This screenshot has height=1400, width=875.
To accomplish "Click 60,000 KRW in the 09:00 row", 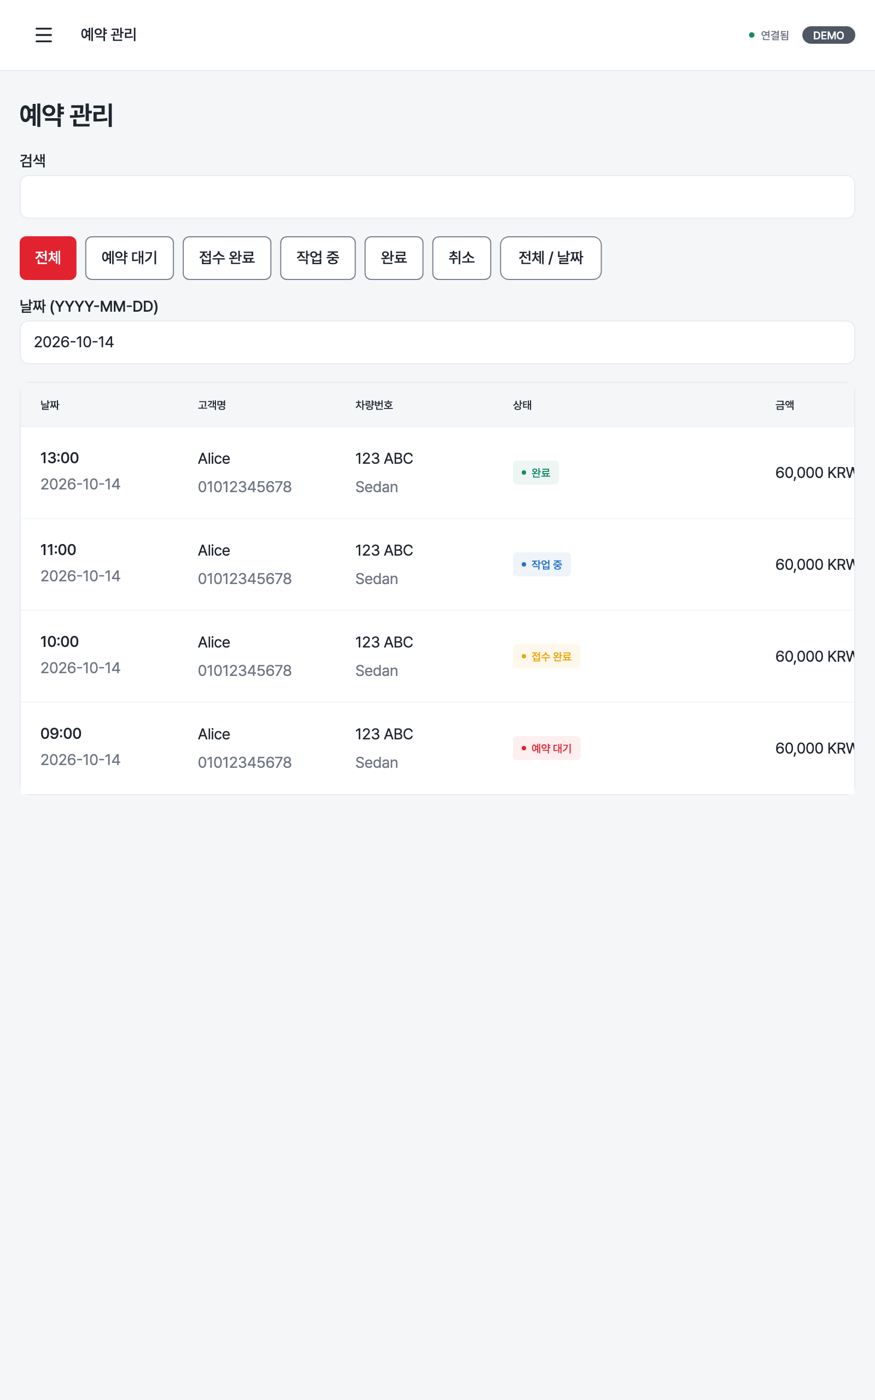I will [x=815, y=749].
